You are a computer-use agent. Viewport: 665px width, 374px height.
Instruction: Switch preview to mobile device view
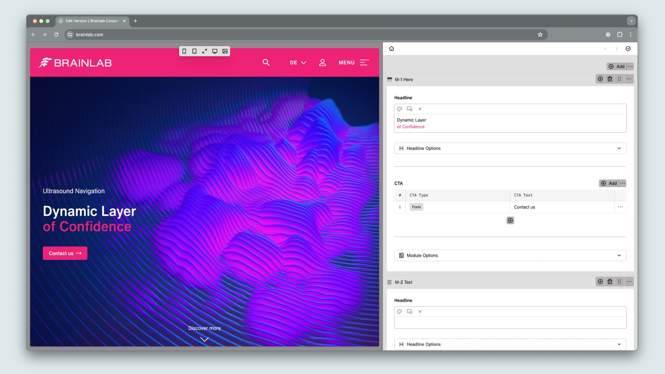(x=184, y=51)
